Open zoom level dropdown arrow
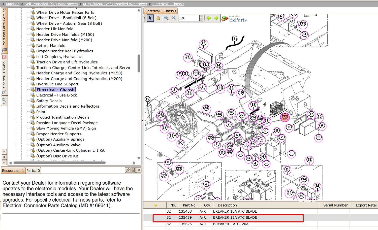The image size is (378, 230). tap(201, 18)
